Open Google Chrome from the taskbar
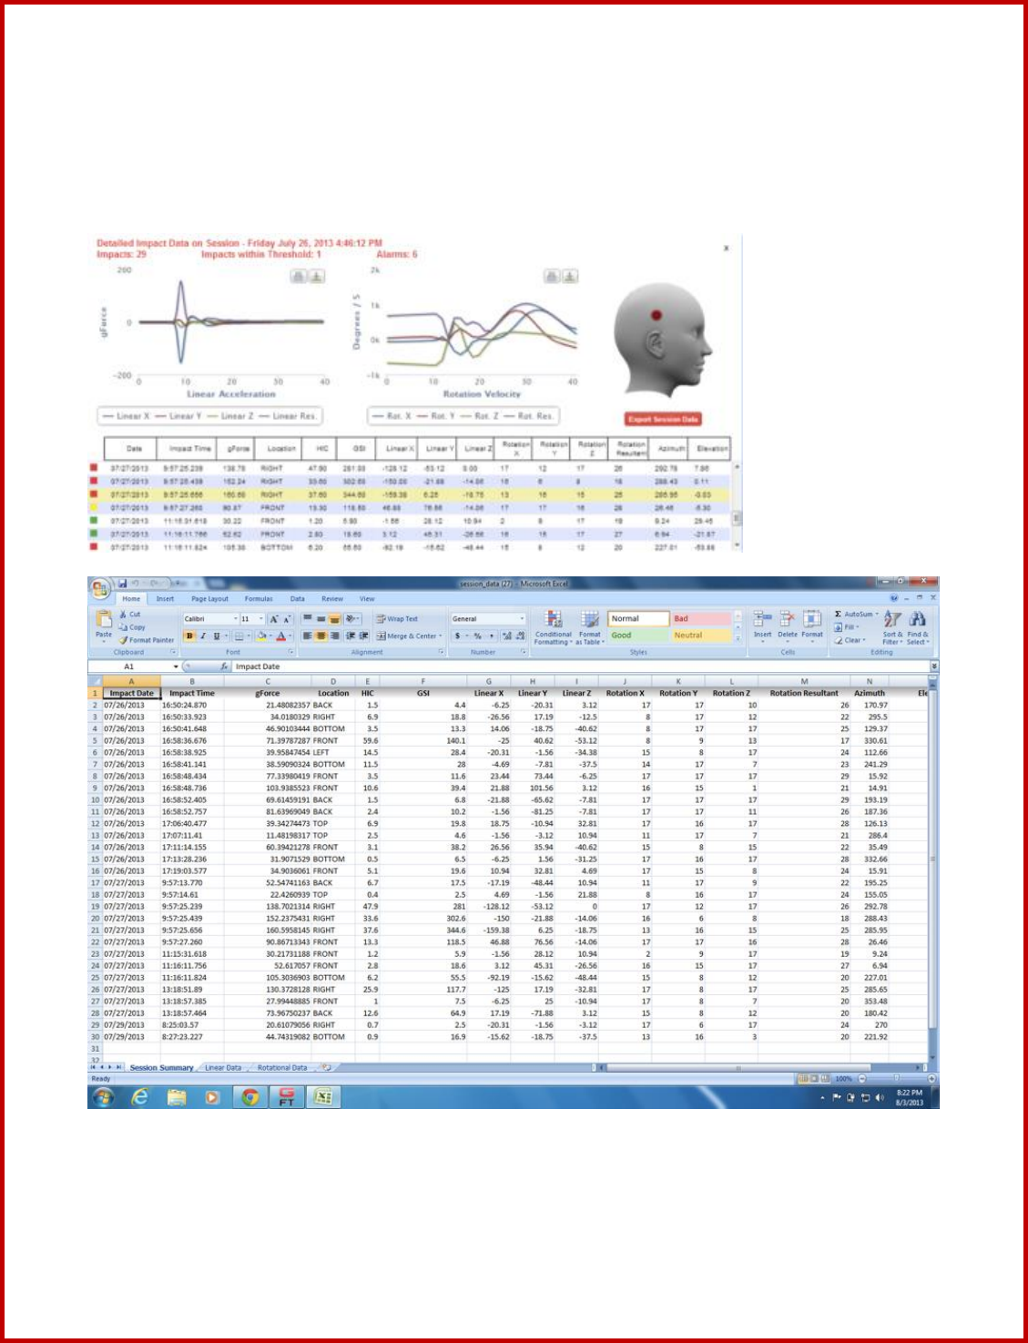 pyautogui.click(x=249, y=1097)
